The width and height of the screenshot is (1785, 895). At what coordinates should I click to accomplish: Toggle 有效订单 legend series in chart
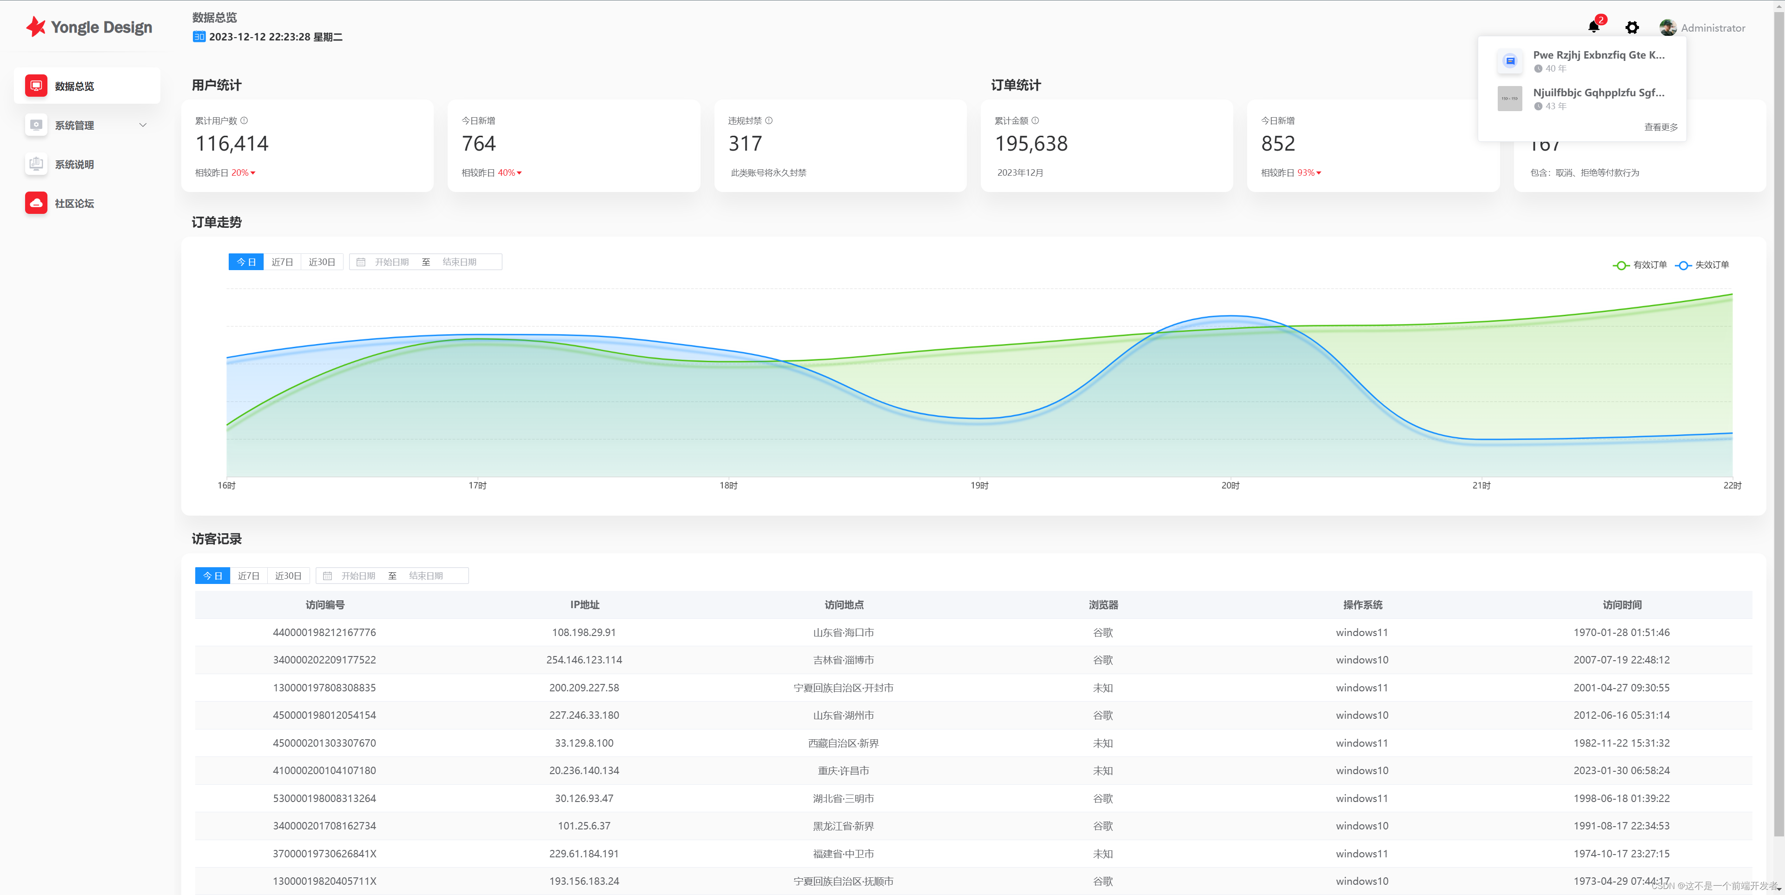1640,265
